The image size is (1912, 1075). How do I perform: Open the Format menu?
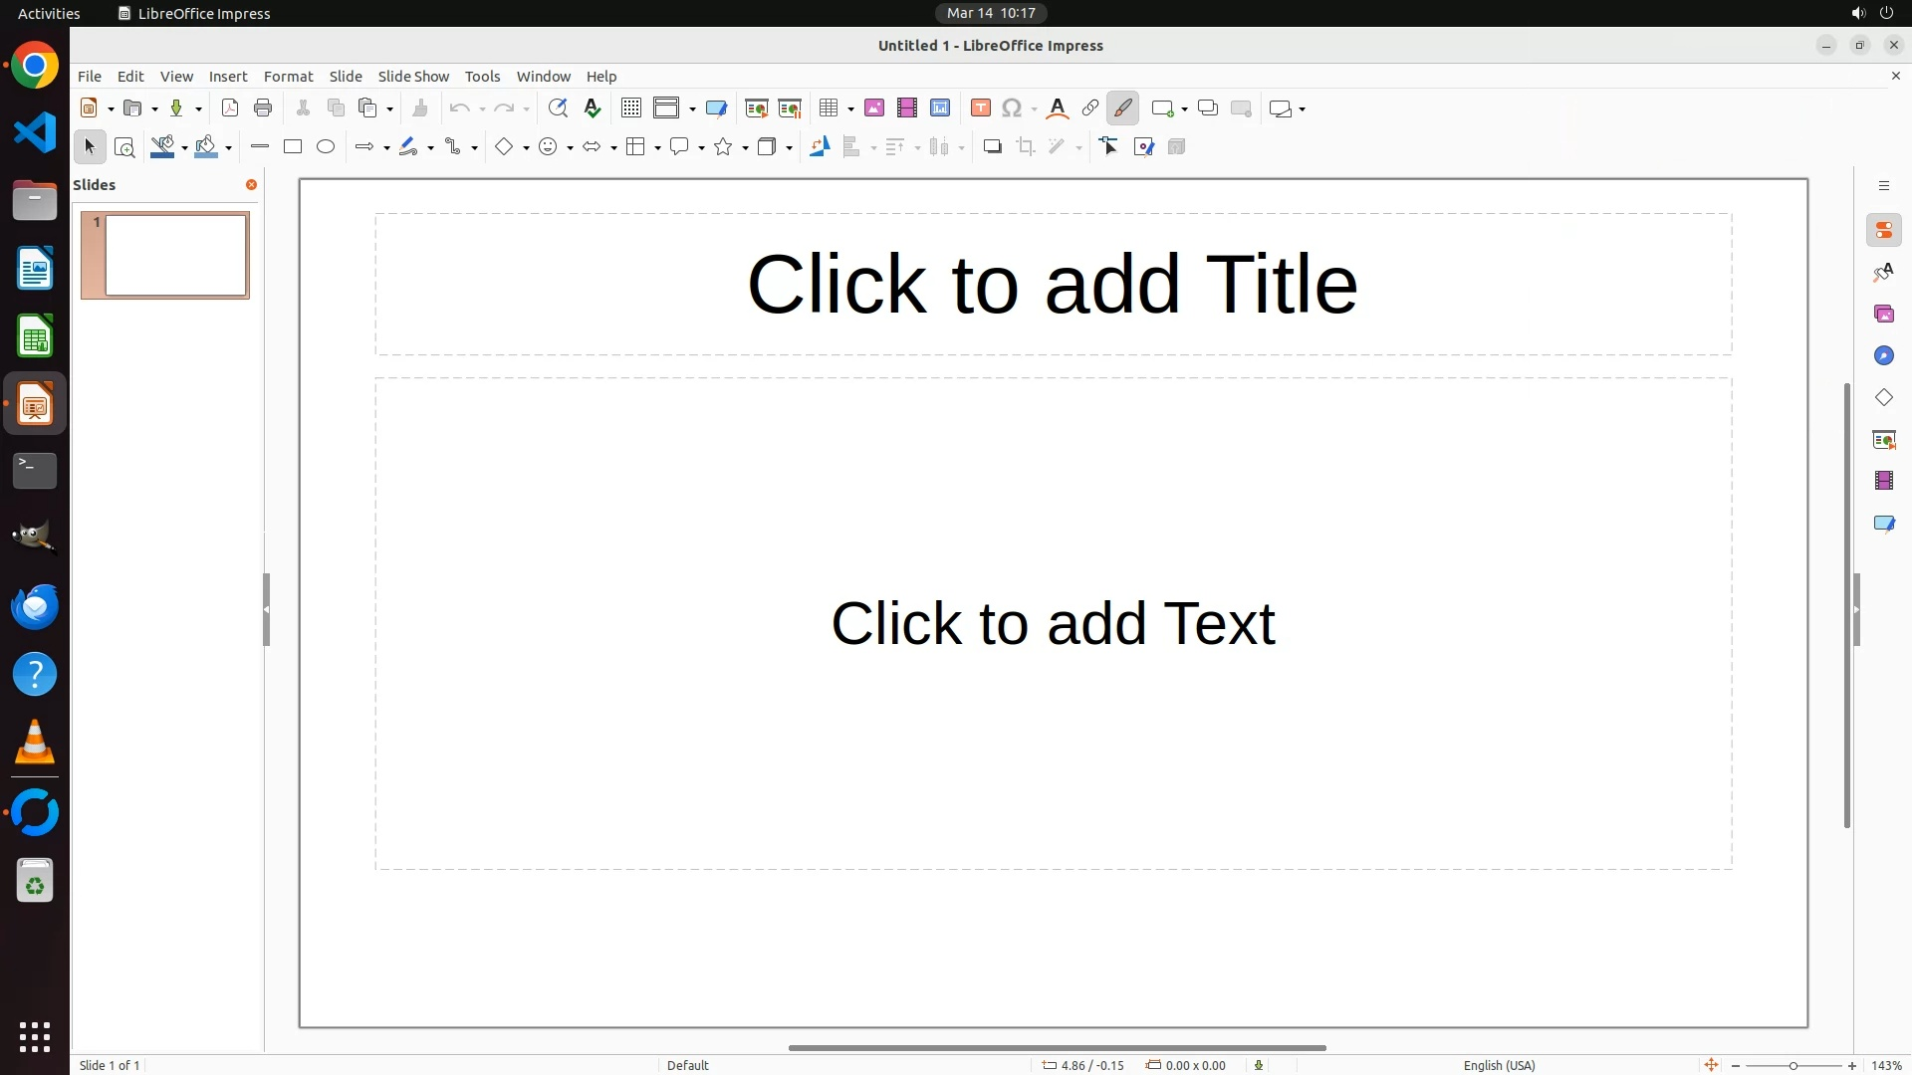click(x=288, y=77)
